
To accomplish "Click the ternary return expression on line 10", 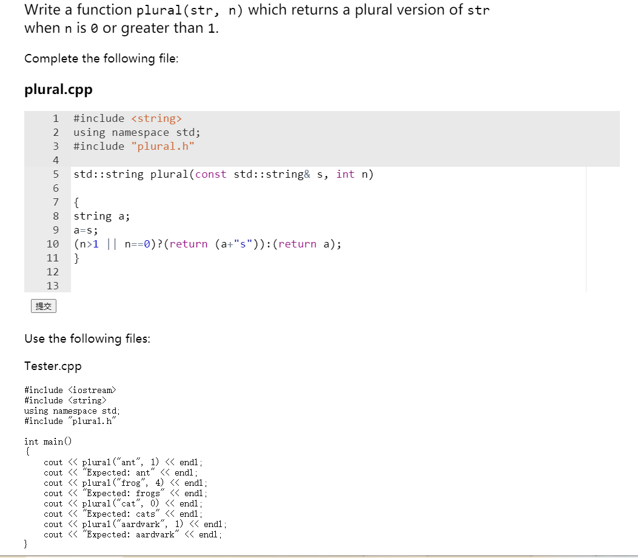I will tap(206, 244).
